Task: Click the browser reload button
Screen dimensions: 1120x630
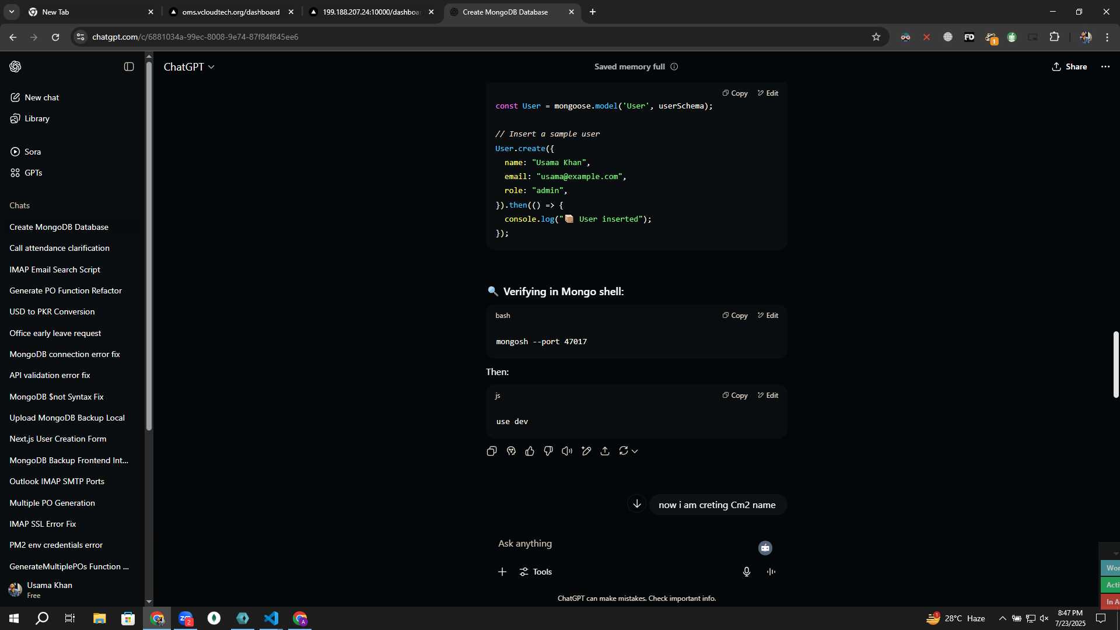Action: [x=55, y=37]
